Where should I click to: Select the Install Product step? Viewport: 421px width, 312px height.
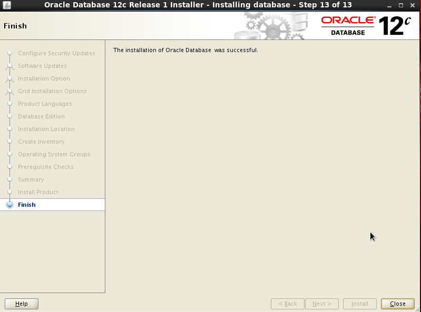(38, 192)
